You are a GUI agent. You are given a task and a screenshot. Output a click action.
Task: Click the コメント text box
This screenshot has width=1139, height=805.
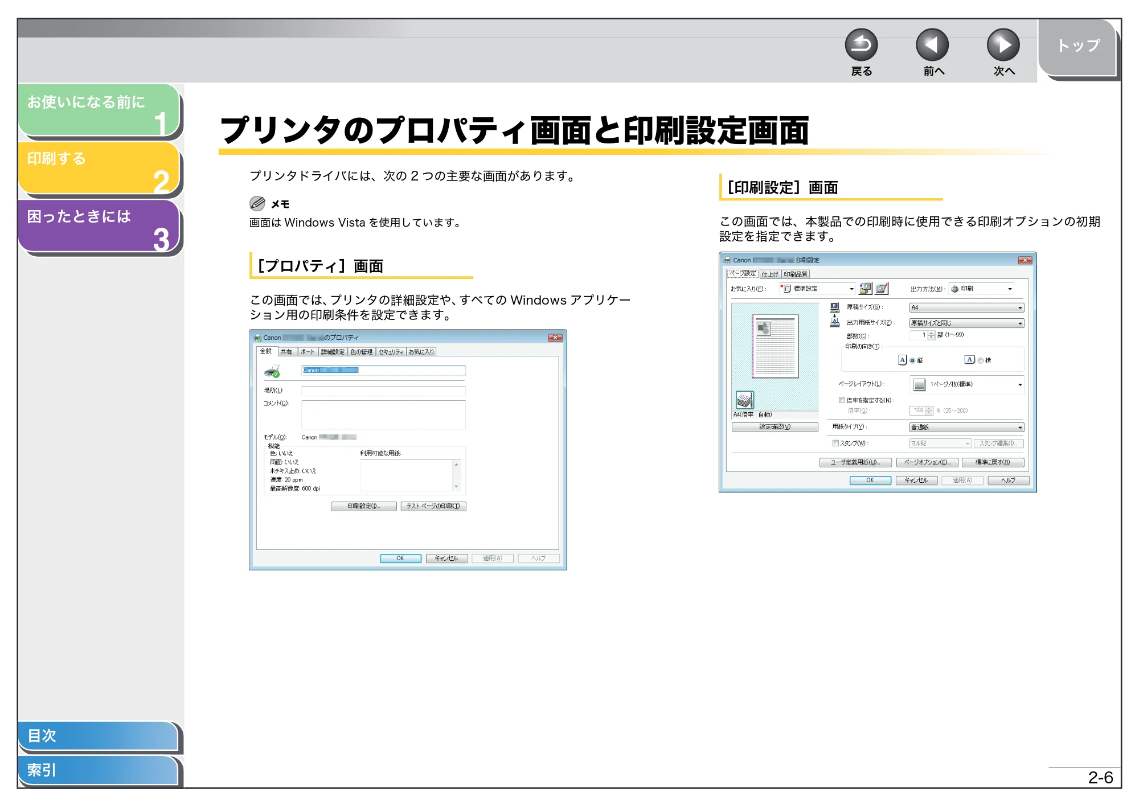tap(383, 414)
